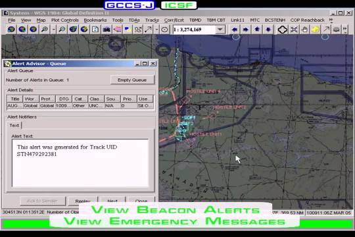
Task: Click the globe icon with orbit ring
Action: [73, 30]
